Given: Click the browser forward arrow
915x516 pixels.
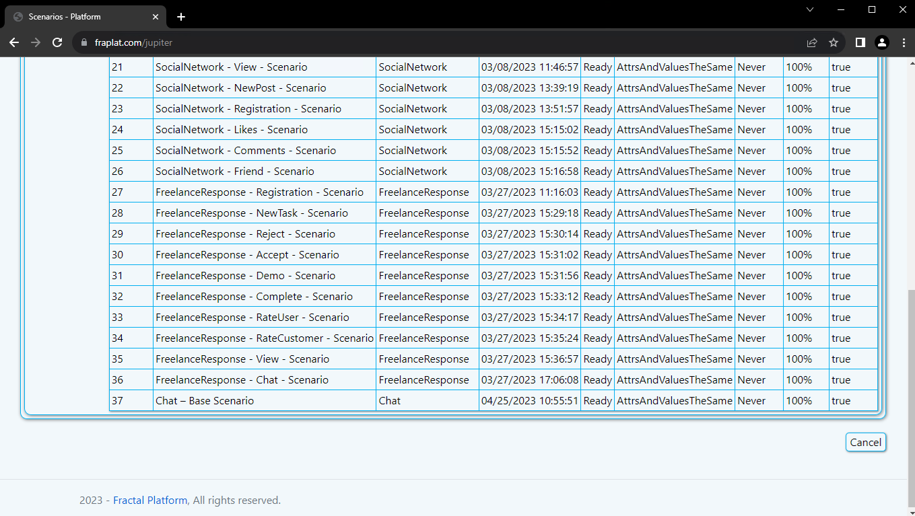Looking at the screenshot, I should [x=36, y=42].
